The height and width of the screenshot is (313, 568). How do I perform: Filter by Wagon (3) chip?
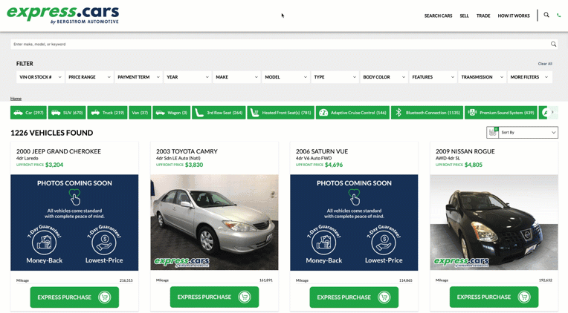coord(171,113)
